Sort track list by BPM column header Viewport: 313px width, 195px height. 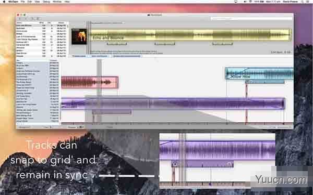click(42, 23)
